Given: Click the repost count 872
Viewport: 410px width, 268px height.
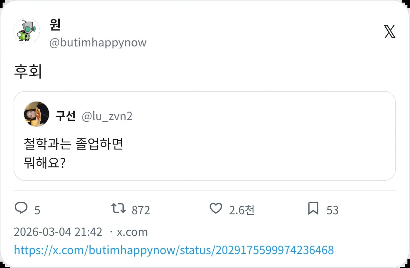Looking at the screenshot, I should (141, 210).
